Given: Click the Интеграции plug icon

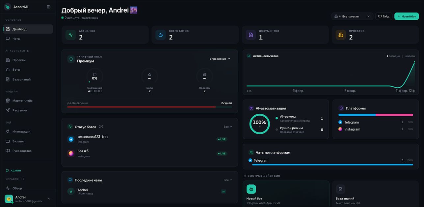Looking at the screenshot, I should pyautogui.click(x=8, y=131).
